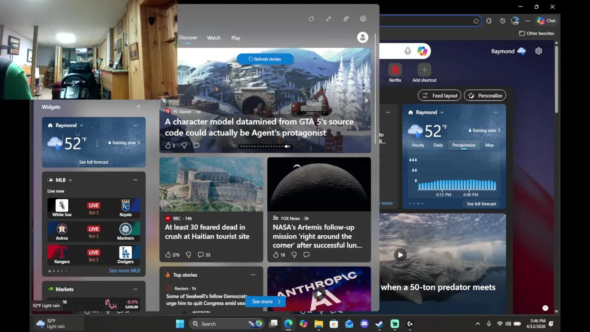Open more options for Markets widget
The height and width of the screenshot is (332, 590).
pos(135,289)
